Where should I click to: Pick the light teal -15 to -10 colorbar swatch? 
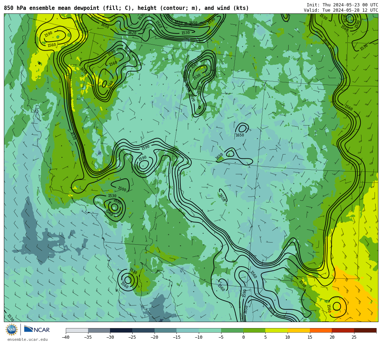coord(188,330)
